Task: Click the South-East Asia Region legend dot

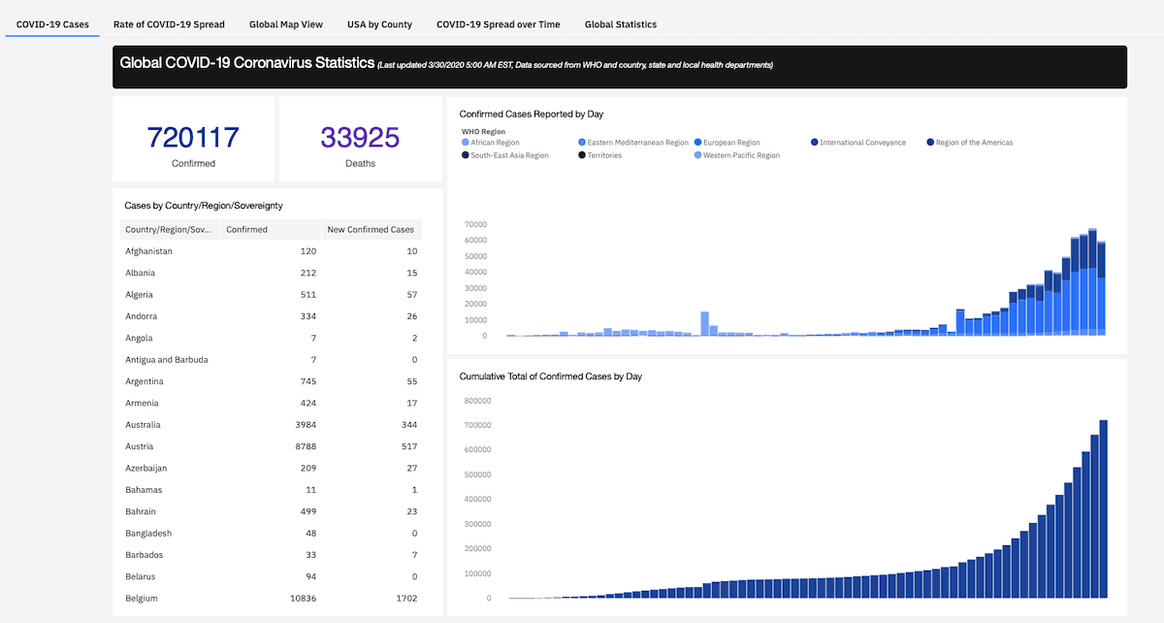Action: pyautogui.click(x=466, y=155)
